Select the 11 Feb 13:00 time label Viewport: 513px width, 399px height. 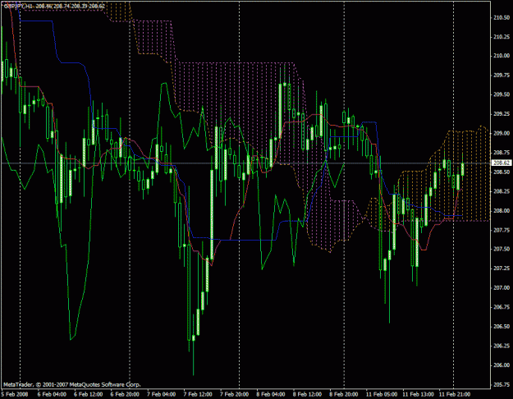pos(418,394)
